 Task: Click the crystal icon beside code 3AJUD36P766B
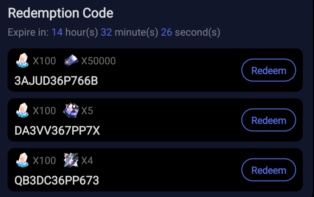pos(22,61)
